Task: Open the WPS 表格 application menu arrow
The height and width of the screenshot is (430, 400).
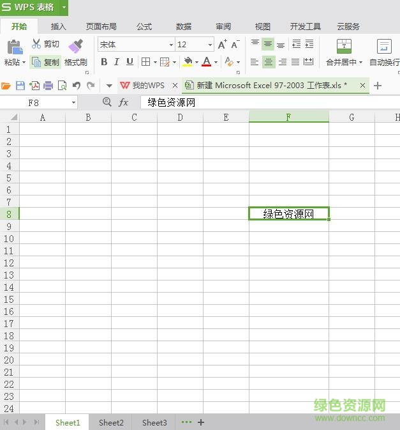Action: pos(64,7)
